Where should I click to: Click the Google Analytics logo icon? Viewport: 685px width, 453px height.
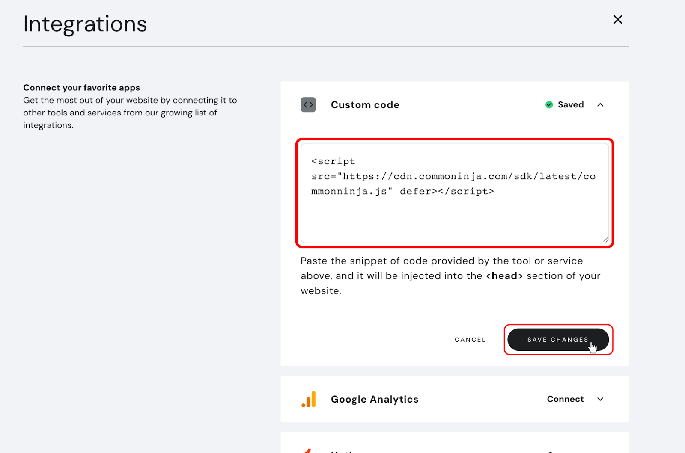coord(309,399)
